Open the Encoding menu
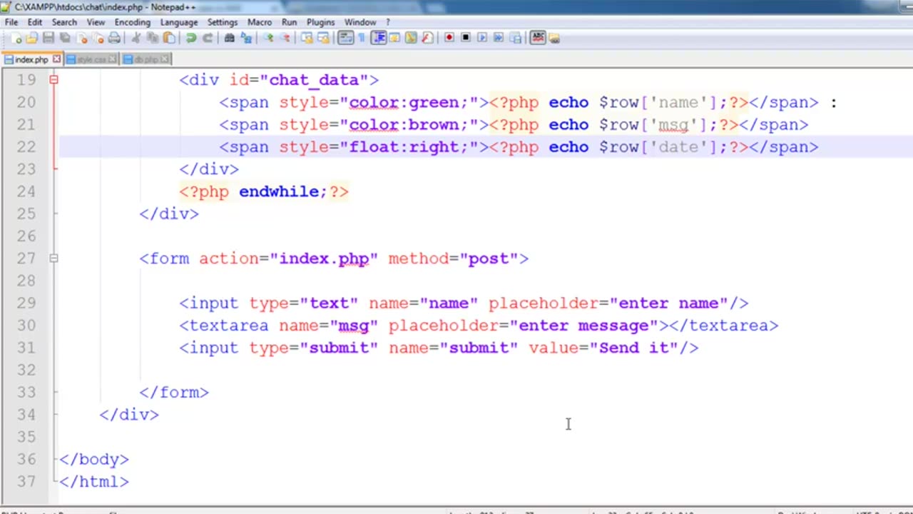This screenshot has height=514, width=913. click(133, 22)
